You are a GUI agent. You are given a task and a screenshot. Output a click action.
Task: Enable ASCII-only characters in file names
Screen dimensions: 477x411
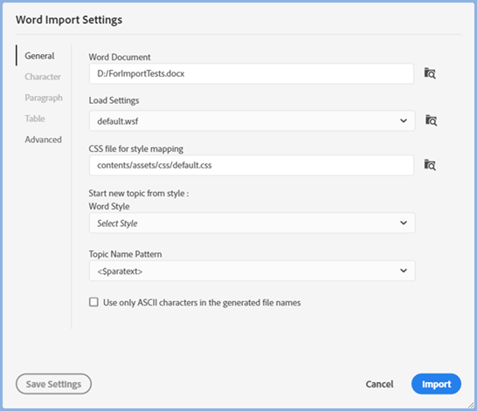93,302
